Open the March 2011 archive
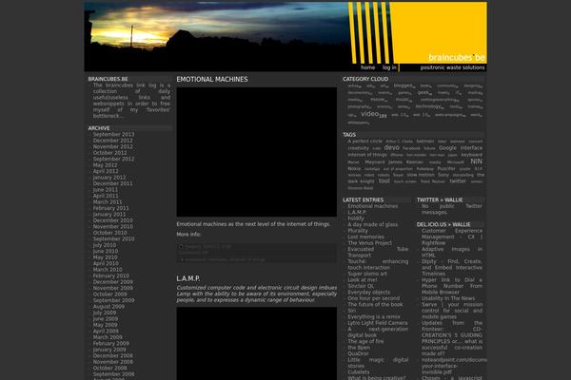This screenshot has height=380, width=571. tap(108, 202)
